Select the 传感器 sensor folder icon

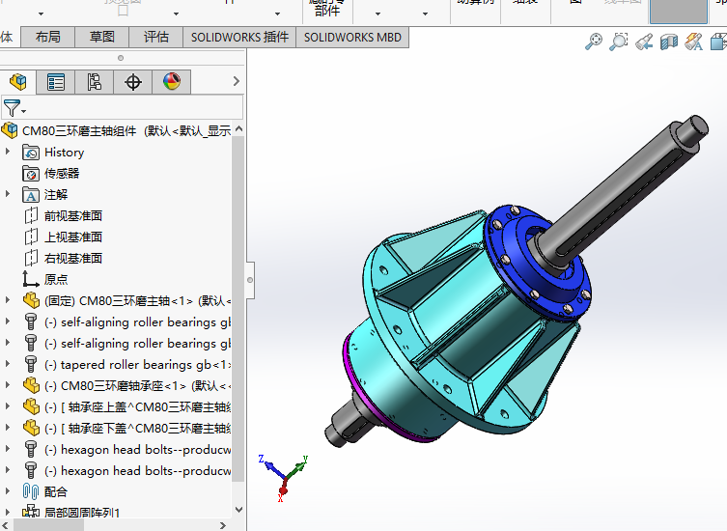tap(31, 174)
